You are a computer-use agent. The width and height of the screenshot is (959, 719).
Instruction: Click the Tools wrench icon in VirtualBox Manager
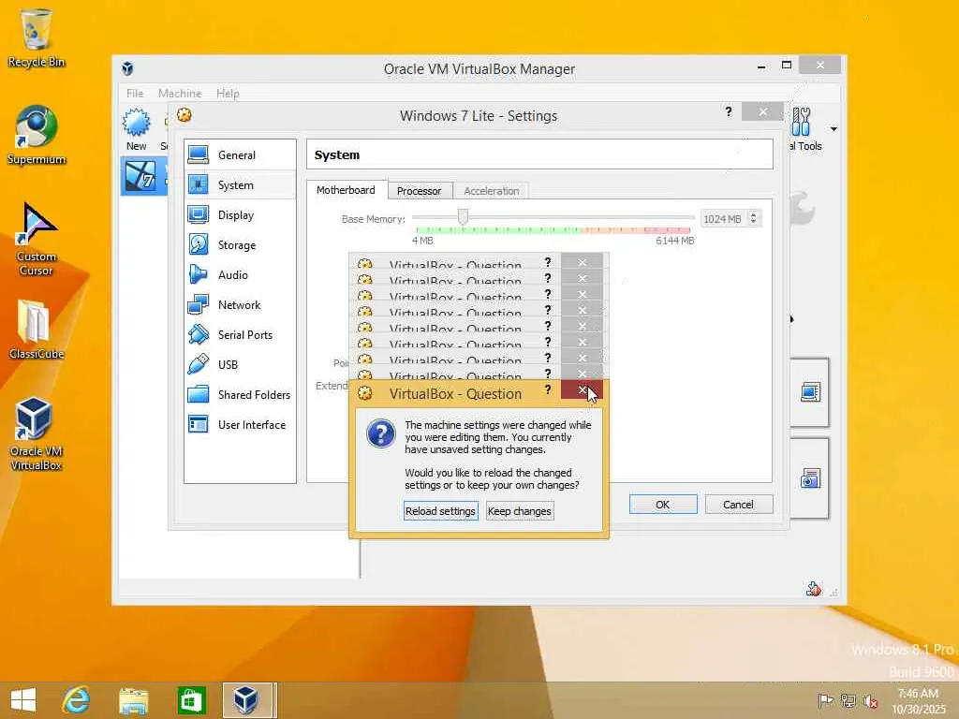point(803,122)
